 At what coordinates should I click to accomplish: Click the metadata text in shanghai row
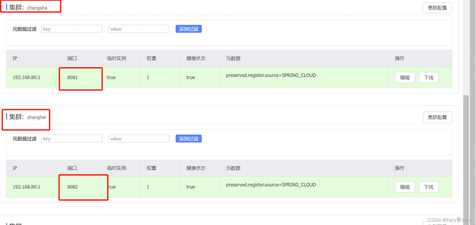pos(271,185)
